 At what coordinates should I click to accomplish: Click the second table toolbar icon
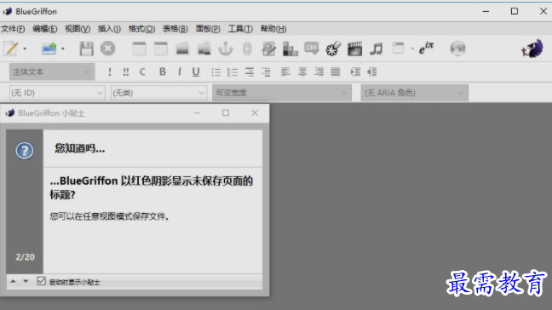(x=160, y=49)
